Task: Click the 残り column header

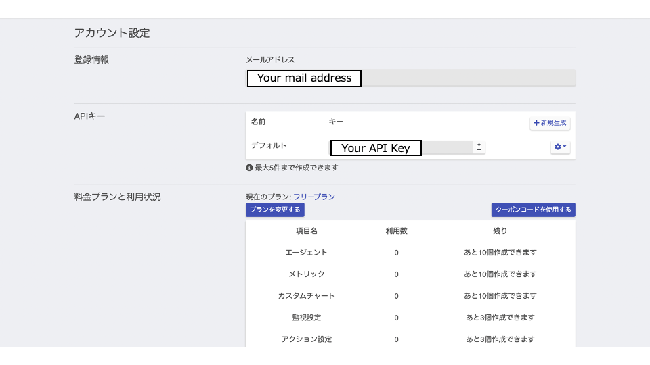Action: (500, 230)
